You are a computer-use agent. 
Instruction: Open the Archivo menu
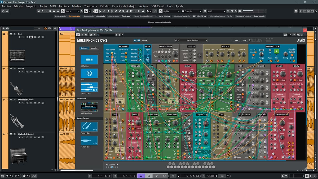coord(6,6)
